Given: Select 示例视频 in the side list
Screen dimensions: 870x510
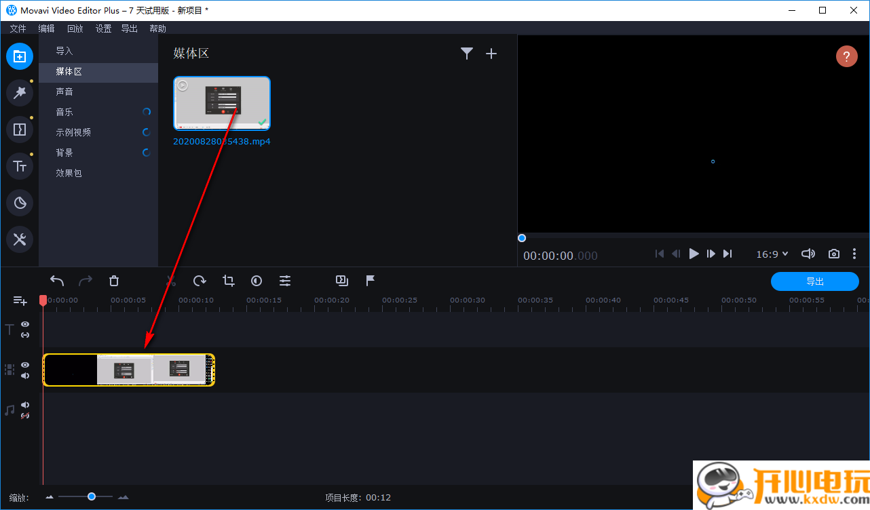Looking at the screenshot, I should (73, 132).
